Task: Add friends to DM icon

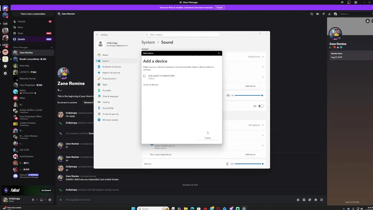Action: coord(329,14)
